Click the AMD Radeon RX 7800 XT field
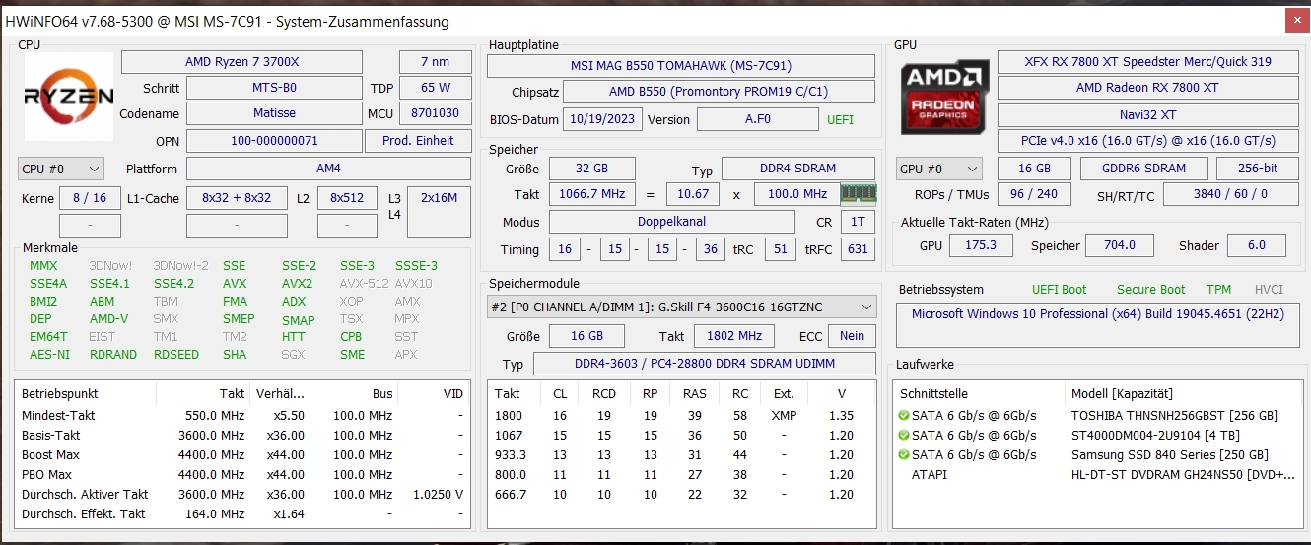Screen dimensions: 1311x545 pos(1146,88)
